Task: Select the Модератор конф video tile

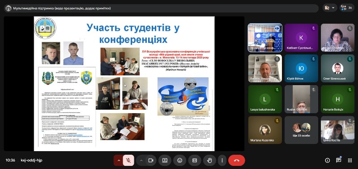Action: pos(265,37)
